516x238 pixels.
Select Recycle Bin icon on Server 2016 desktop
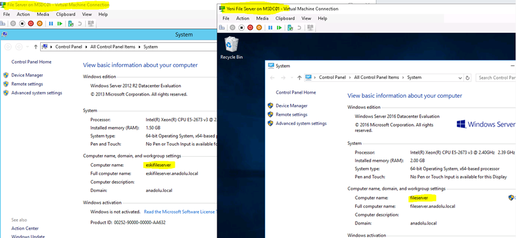(231, 48)
